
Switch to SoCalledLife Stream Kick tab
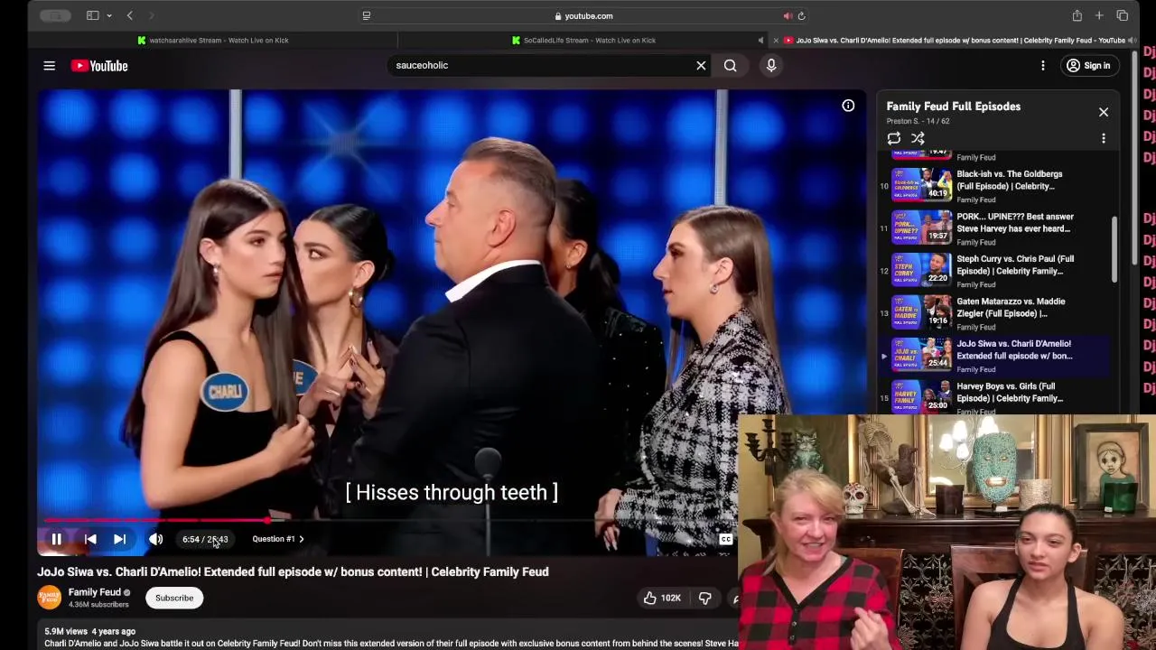tap(583, 40)
